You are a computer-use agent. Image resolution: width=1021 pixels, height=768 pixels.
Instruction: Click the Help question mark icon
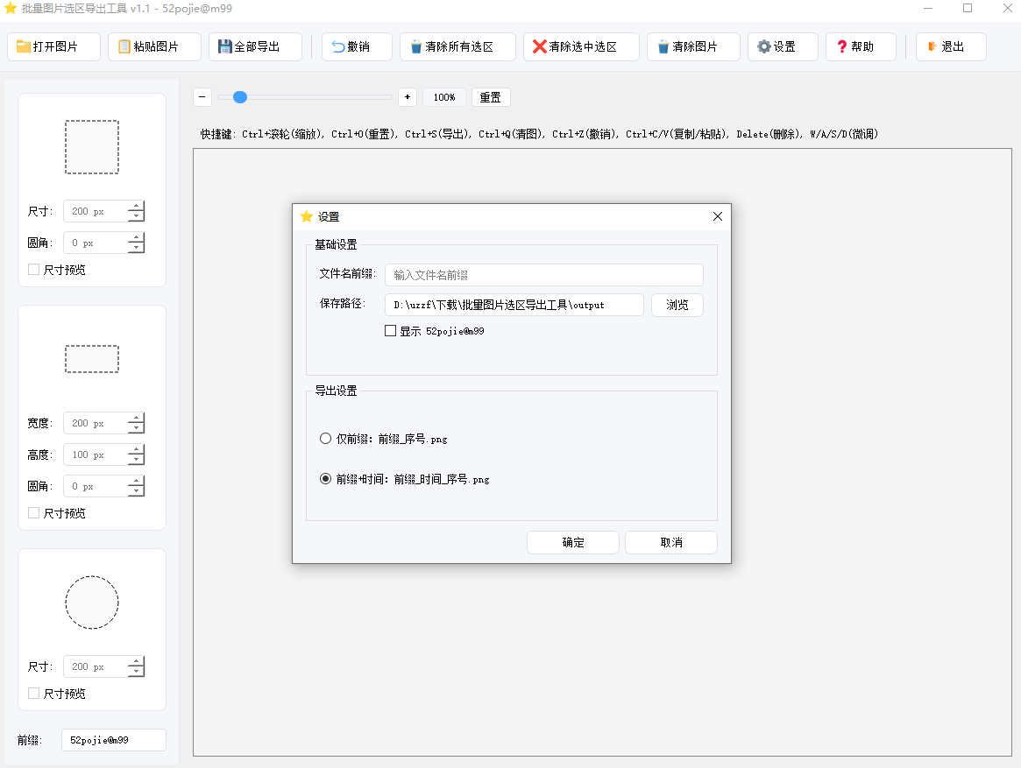click(x=842, y=47)
